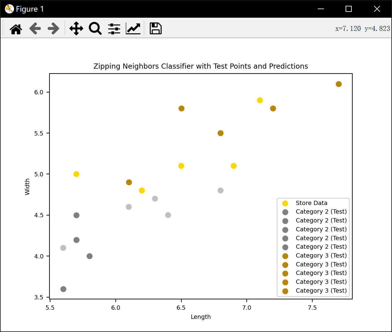Screen dimensions: 392x332
Task: Click the y-axis tick label 5.0
Action: (39, 174)
